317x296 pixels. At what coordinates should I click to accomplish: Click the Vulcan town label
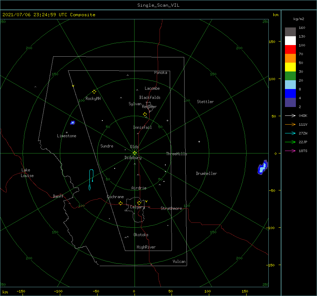pos(179,262)
